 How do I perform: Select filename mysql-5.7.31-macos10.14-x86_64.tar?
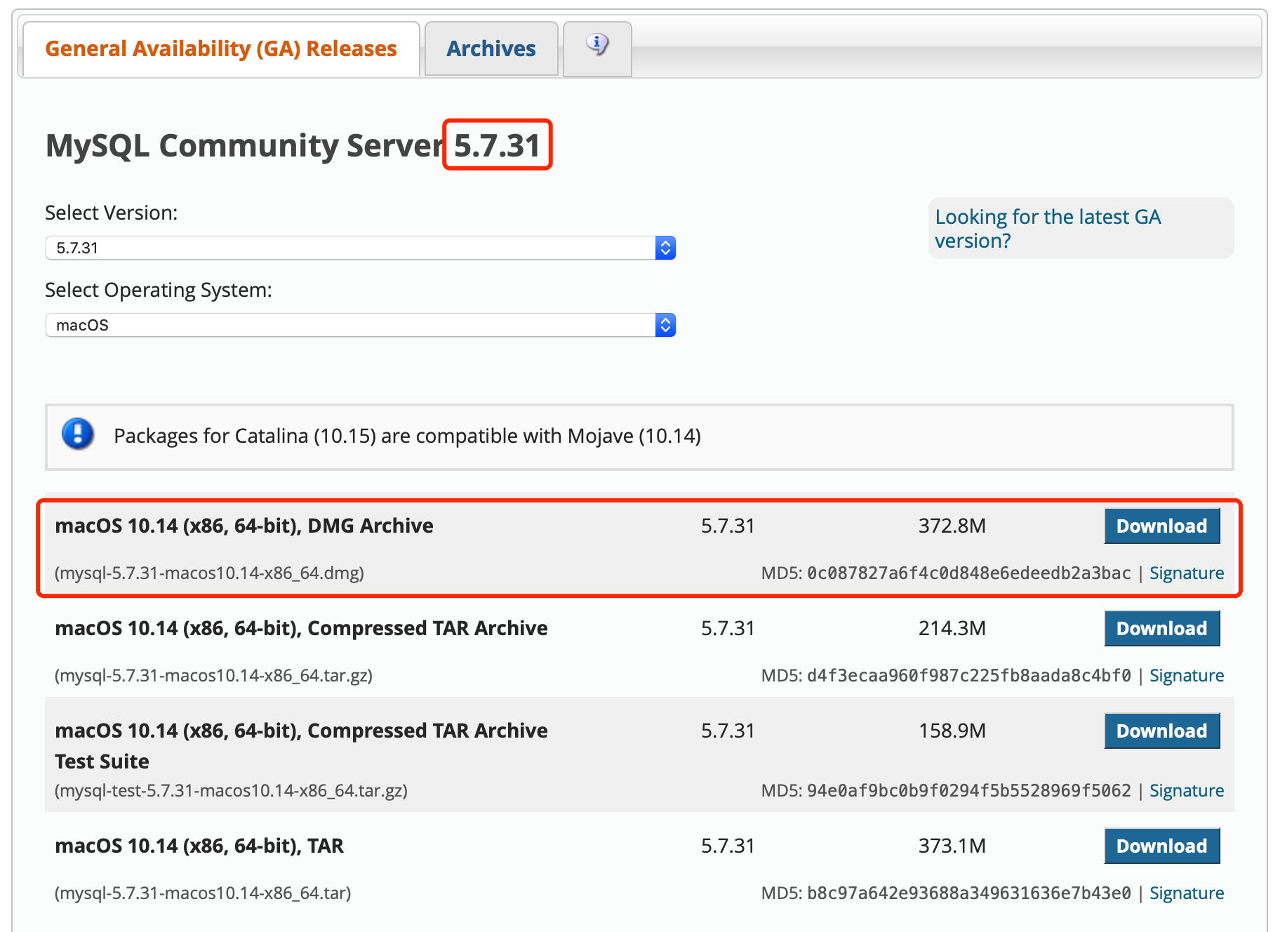coord(203,893)
